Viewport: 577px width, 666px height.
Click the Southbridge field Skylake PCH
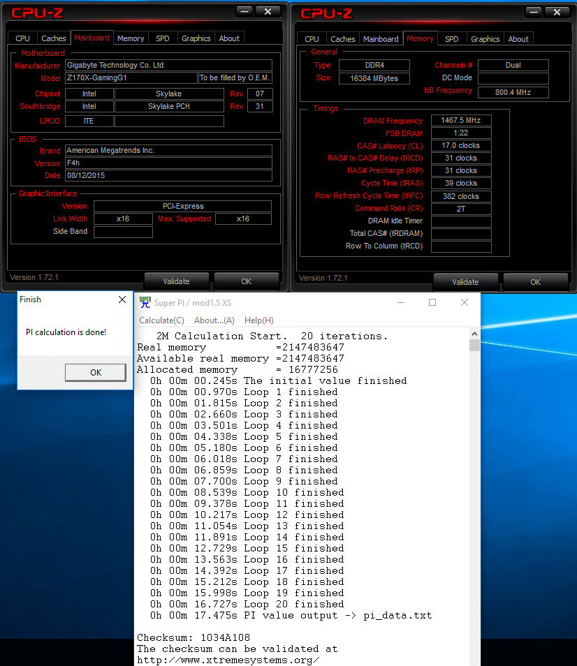(x=169, y=106)
